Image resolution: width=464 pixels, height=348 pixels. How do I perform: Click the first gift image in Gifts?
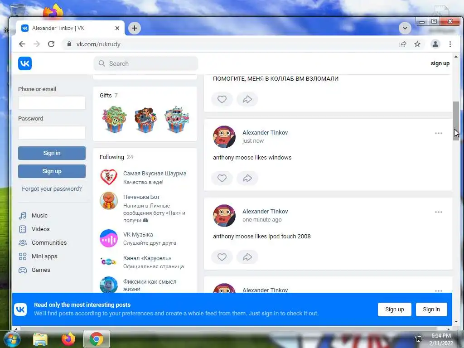tap(114, 119)
